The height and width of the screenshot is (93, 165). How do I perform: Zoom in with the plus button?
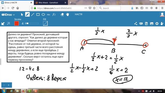(9, 85)
